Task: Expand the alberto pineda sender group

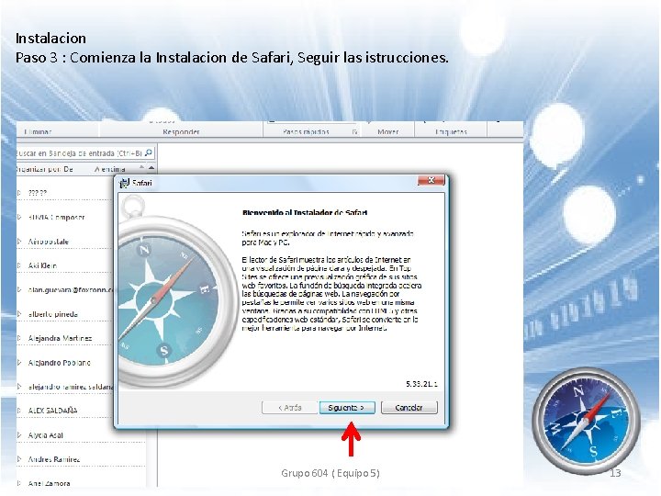Action: pyautogui.click(x=19, y=314)
